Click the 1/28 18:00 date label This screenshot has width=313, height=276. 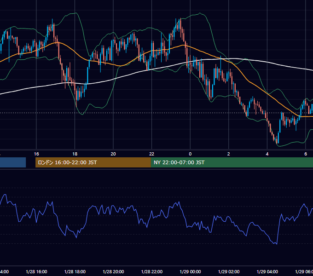pyautogui.click(x=75, y=271)
